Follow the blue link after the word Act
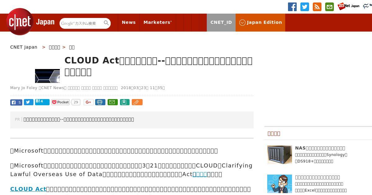Image resolution: width=372 pixels, height=195 pixels. (200, 174)
